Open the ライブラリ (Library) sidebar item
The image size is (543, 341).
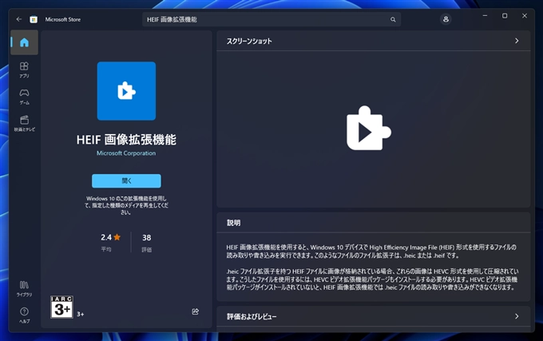tap(24, 289)
